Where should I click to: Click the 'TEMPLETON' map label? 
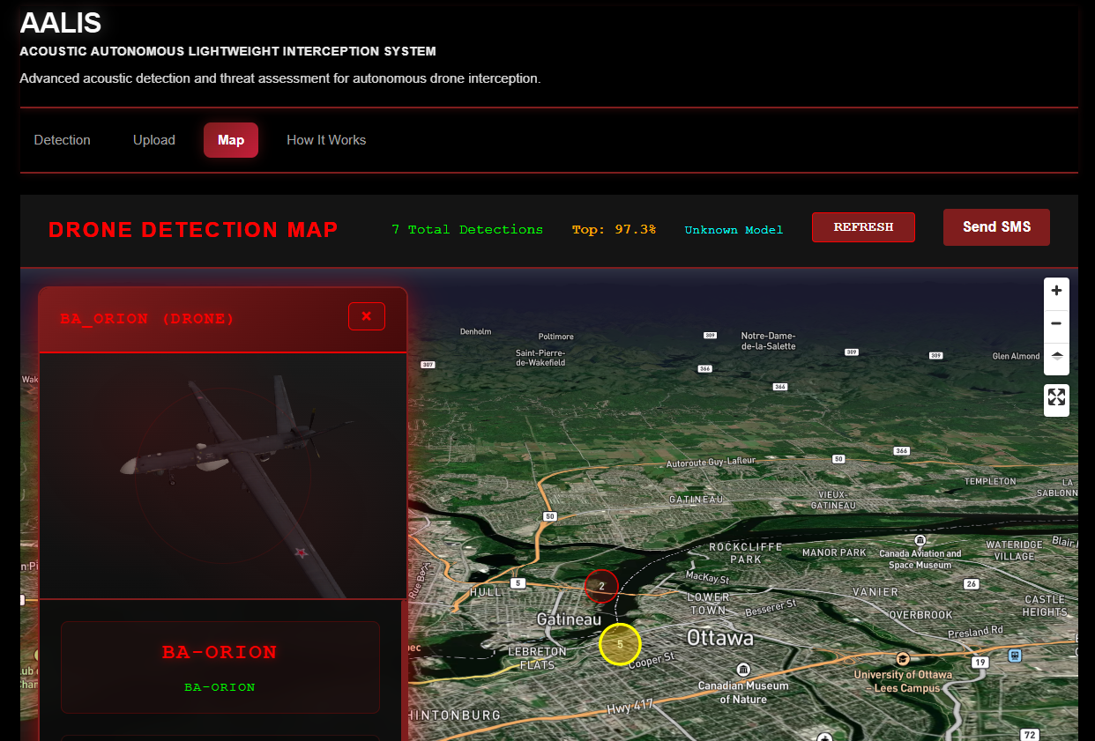tap(990, 482)
